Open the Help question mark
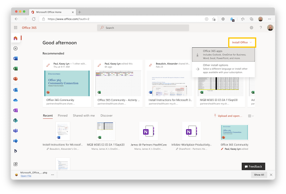Viewport: 286px width, 194px height. point(261,28)
